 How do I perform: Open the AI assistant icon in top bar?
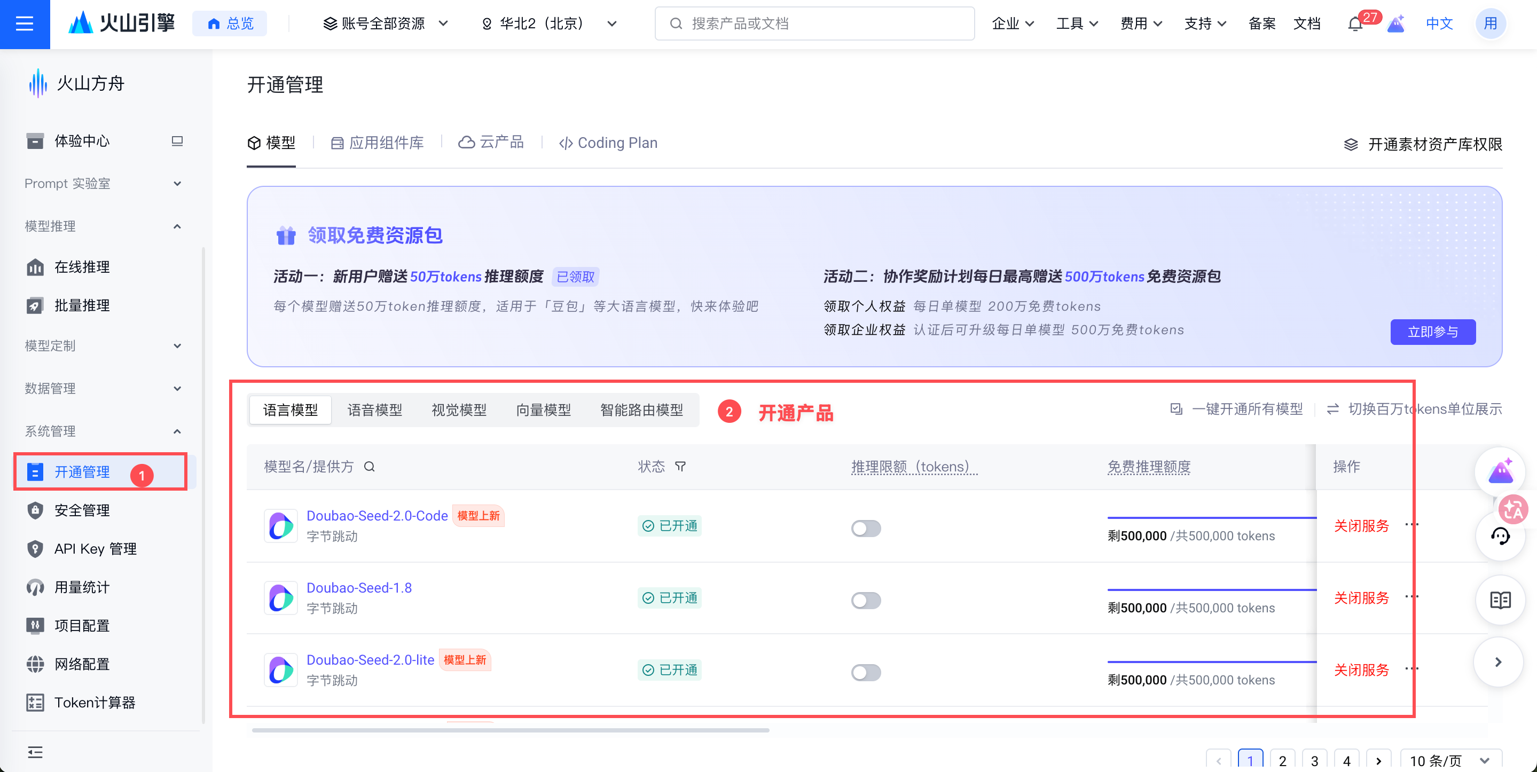(1395, 24)
